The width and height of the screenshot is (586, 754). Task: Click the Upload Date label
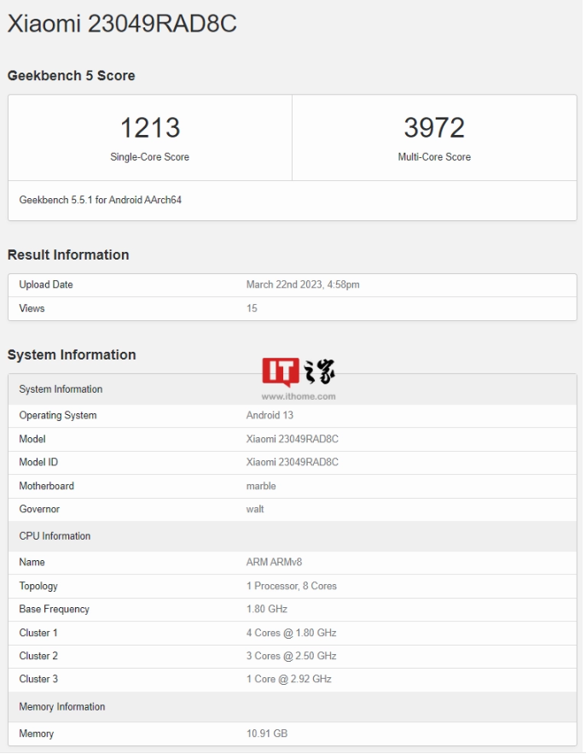click(x=45, y=284)
